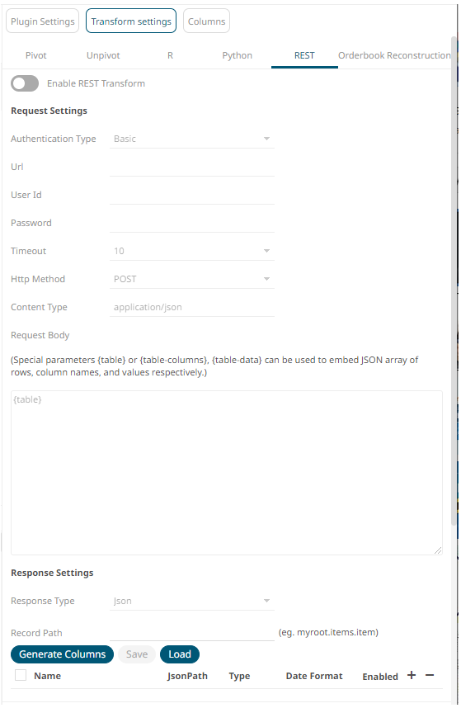Viewport: 461px width, 708px height.
Task: Click inside Request Body text area
Action: [227, 473]
